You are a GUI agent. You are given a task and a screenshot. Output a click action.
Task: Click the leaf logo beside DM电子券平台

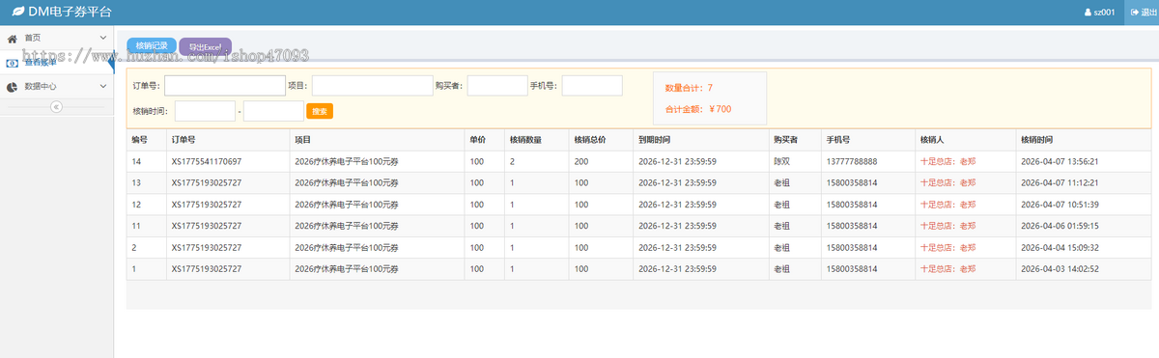(x=17, y=13)
